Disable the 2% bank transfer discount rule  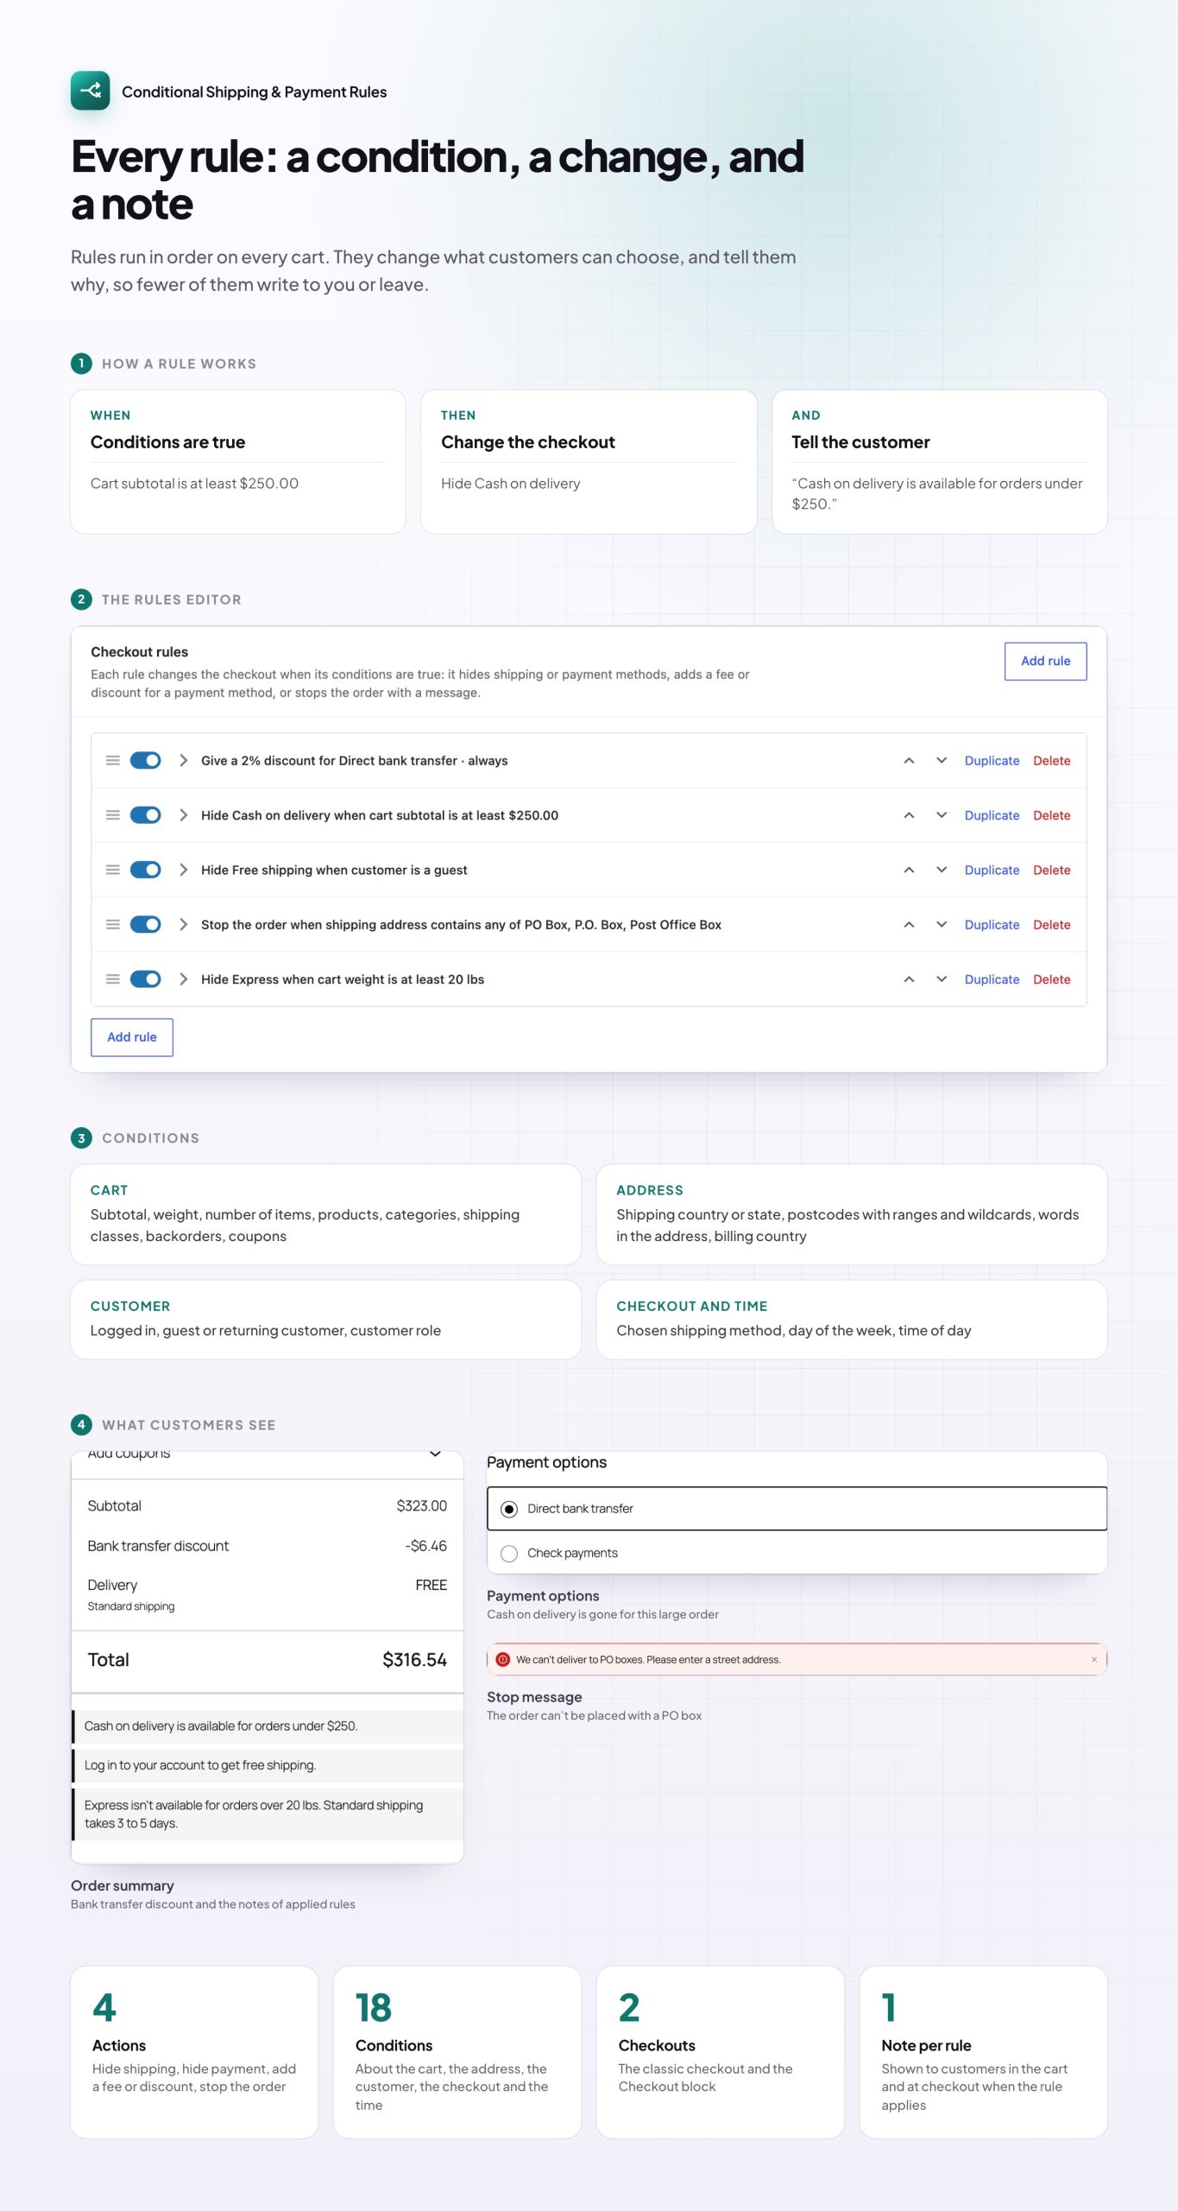tap(145, 760)
